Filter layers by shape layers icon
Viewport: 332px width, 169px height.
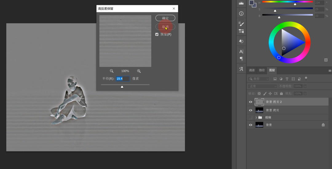pyautogui.click(x=293, y=79)
